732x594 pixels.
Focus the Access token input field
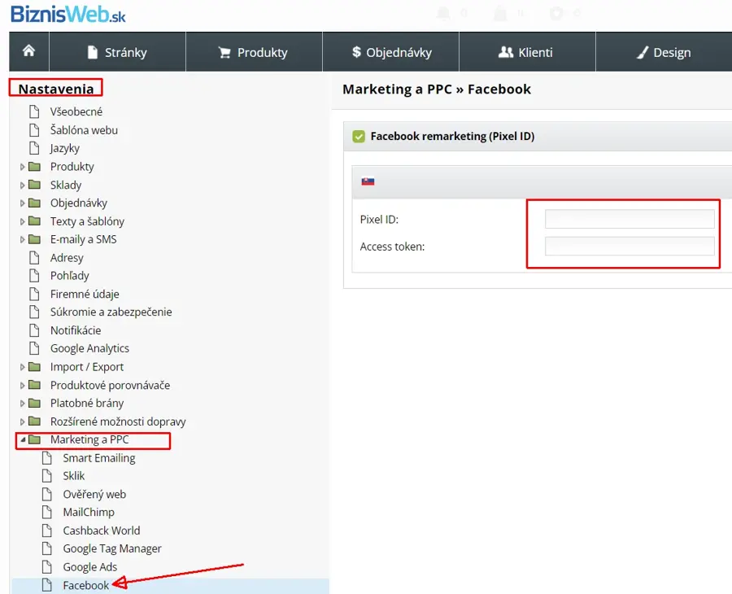click(630, 246)
